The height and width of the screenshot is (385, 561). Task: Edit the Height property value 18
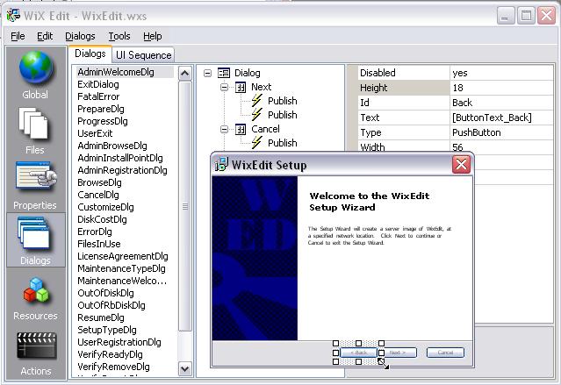[501, 88]
